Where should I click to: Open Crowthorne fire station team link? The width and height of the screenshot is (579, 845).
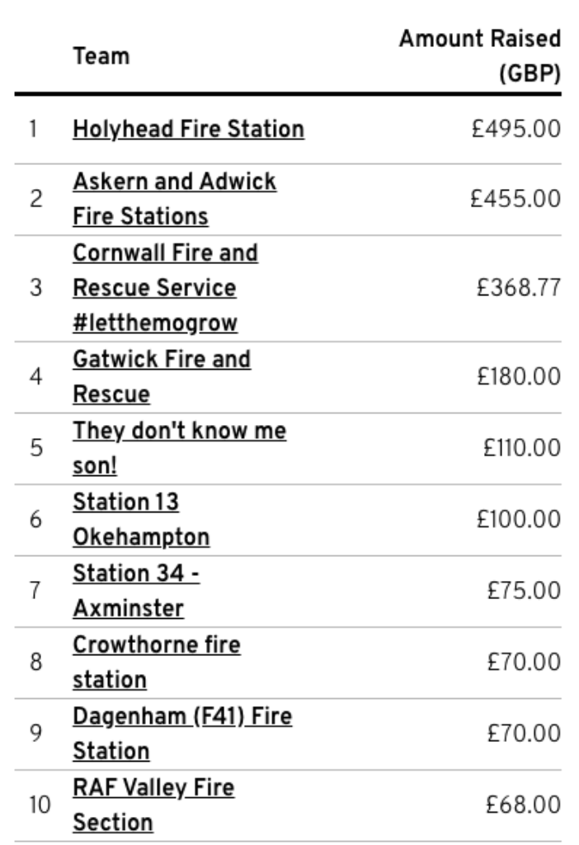click(157, 662)
